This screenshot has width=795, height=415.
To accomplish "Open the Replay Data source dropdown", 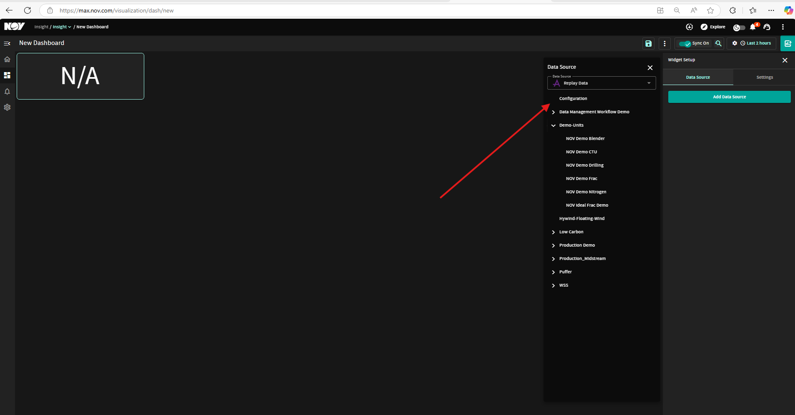I will 601,83.
